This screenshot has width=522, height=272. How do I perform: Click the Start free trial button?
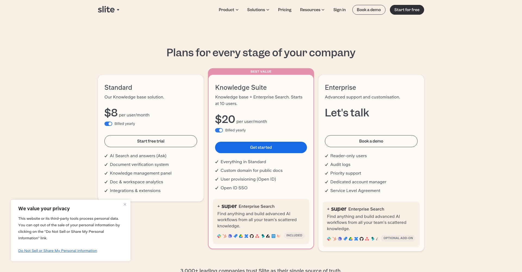coord(151,141)
